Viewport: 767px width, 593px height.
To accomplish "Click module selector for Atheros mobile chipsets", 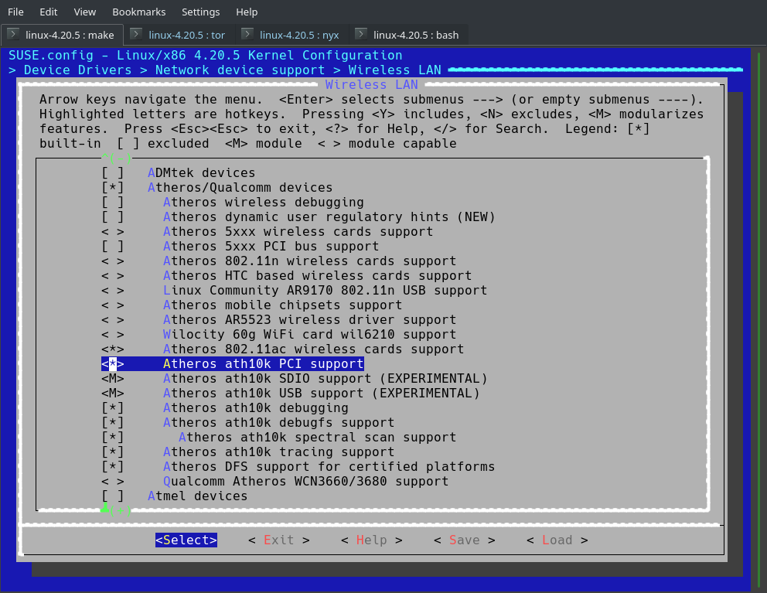I will click(x=113, y=305).
